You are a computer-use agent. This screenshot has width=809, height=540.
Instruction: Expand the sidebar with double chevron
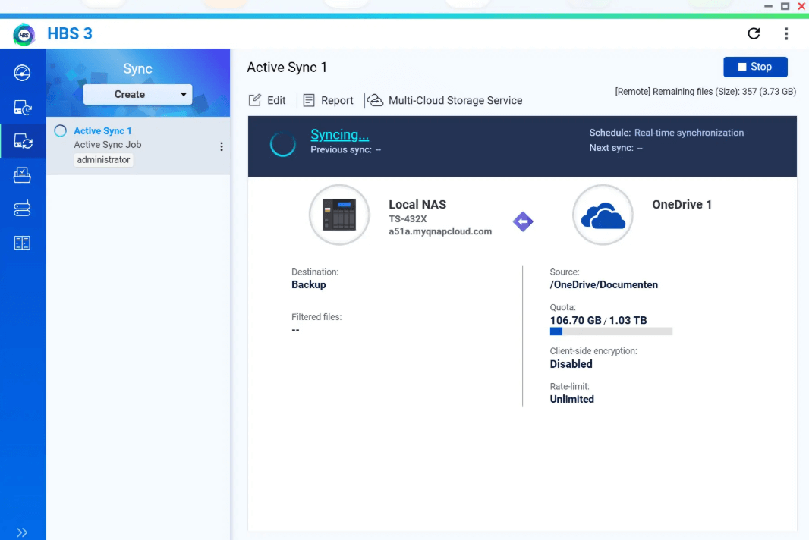[x=23, y=532]
